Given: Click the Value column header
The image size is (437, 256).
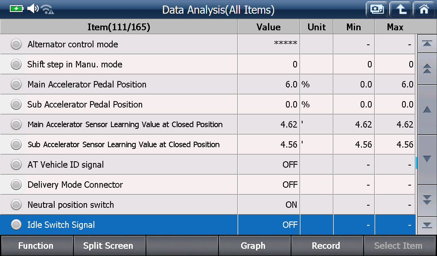Looking at the screenshot, I should (269, 27).
